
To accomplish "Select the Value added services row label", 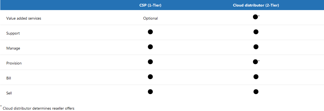I will tap(24, 18).
